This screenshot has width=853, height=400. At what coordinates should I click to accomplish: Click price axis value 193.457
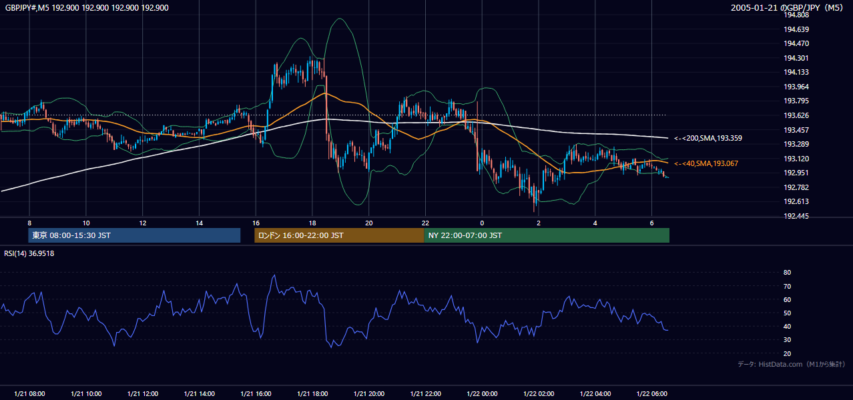click(x=796, y=130)
